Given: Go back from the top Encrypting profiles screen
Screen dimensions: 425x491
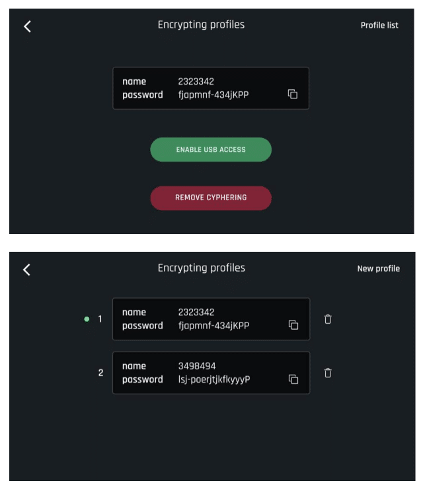Looking at the screenshot, I should coord(27,26).
